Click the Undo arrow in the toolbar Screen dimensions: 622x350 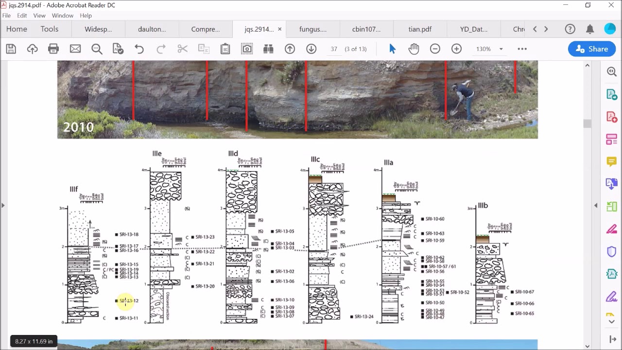[139, 49]
